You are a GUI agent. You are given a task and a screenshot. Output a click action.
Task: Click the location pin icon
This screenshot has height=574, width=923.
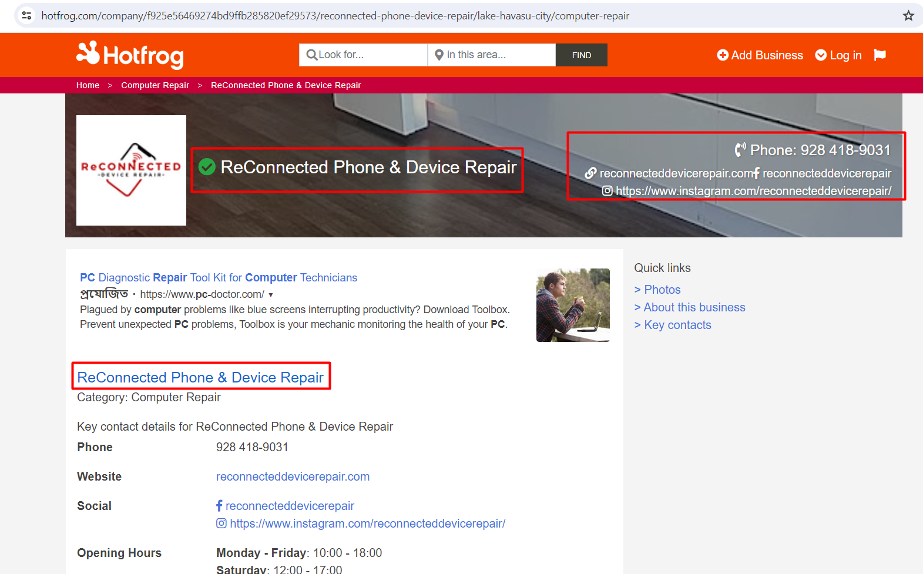439,55
